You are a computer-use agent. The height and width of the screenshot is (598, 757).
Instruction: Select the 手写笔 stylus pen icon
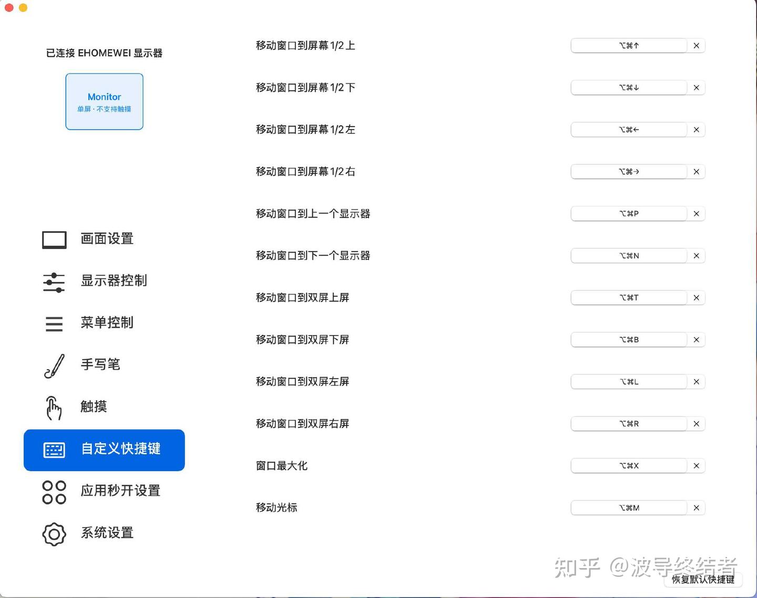pos(54,365)
